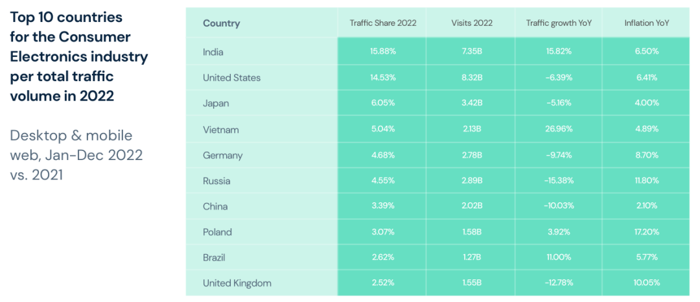Click the Traffic growth YoY header
This screenshot has height=302, width=700.
tap(559, 23)
